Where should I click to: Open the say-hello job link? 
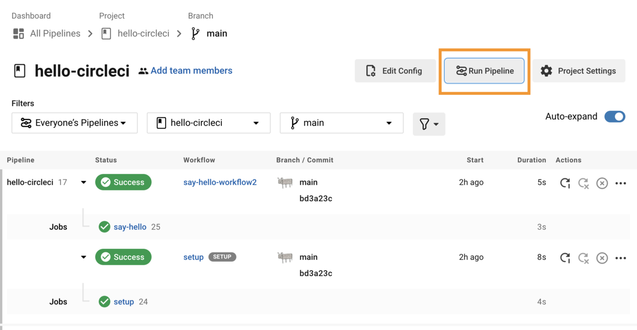pyautogui.click(x=130, y=227)
